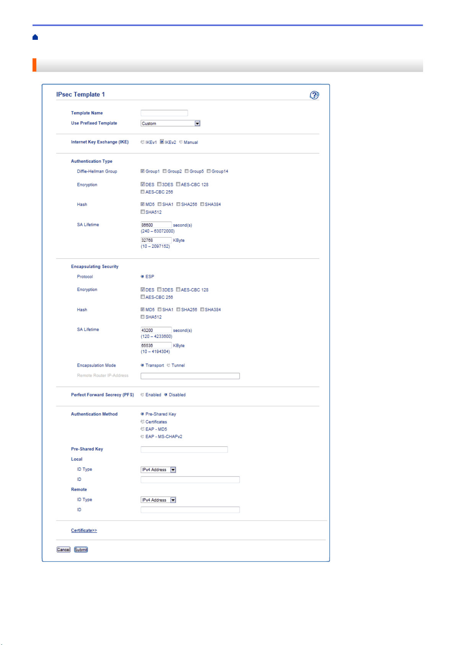Check AES-CBC 128 under Authentication Type

(x=178, y=184)
